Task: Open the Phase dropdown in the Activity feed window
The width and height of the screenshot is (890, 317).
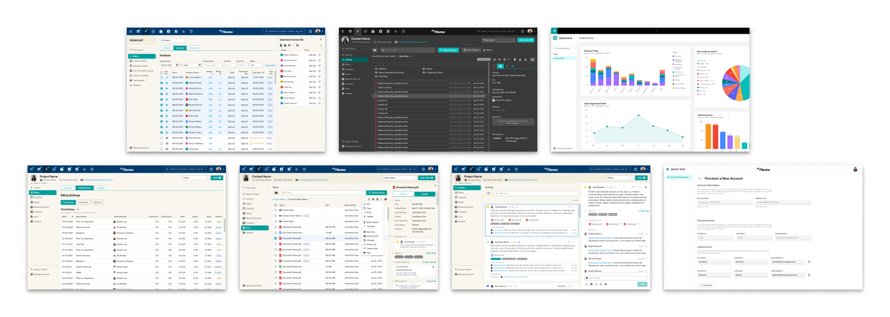Action: pos(620,178)
